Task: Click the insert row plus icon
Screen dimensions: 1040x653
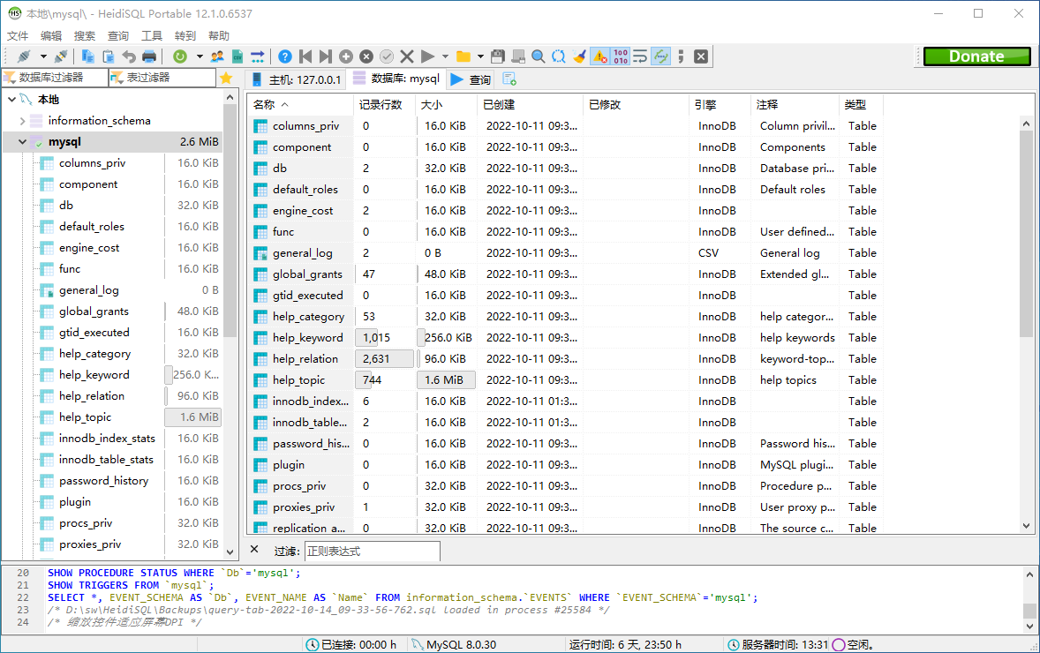Action: point(346,56)
